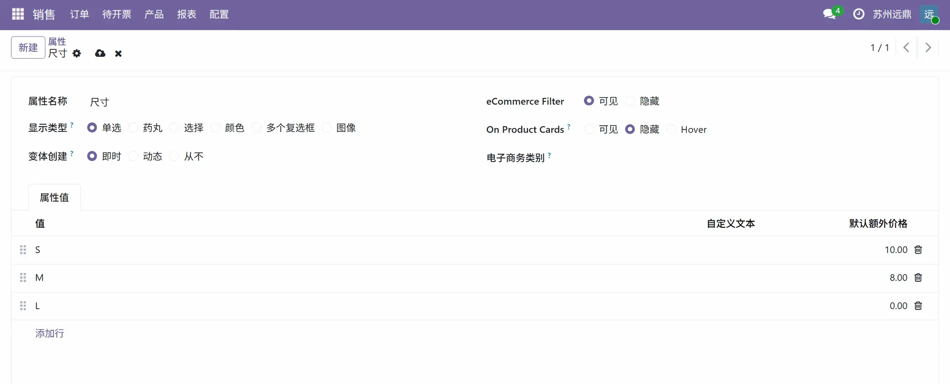Click the 新建 button

coord(28,47)
